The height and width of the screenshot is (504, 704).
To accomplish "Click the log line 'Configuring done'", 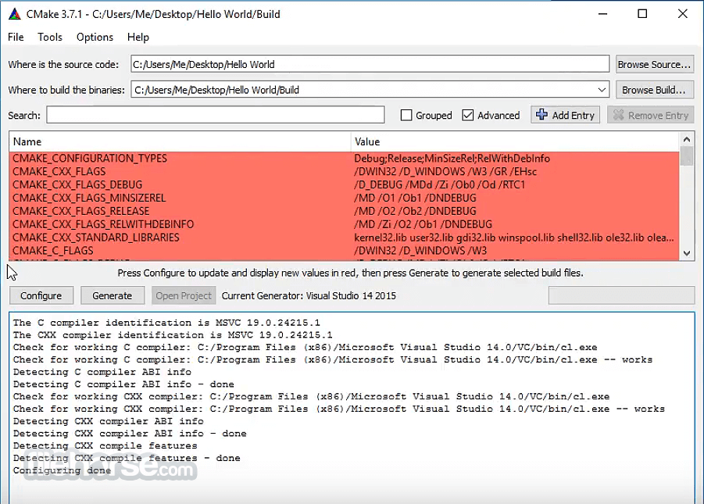I will coord(62,470).
